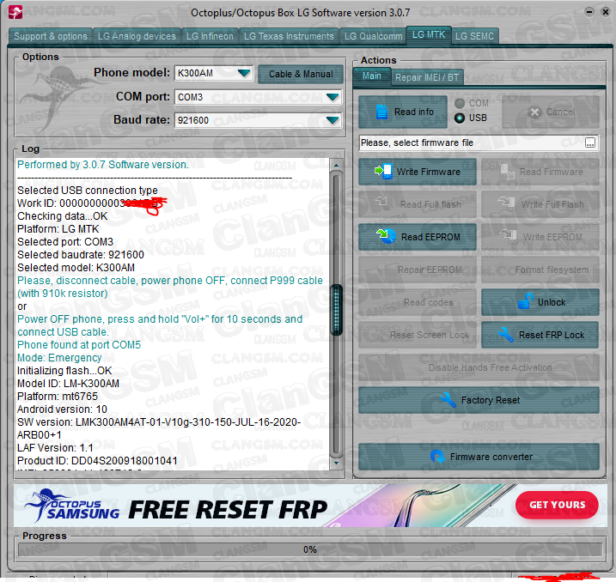
Task: Click the Cable & Manual button
Action: [x=301, y=74]
